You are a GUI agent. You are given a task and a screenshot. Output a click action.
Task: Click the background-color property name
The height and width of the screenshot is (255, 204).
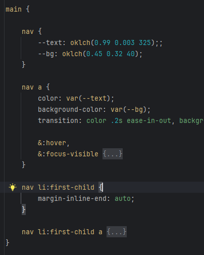[70, 109]
